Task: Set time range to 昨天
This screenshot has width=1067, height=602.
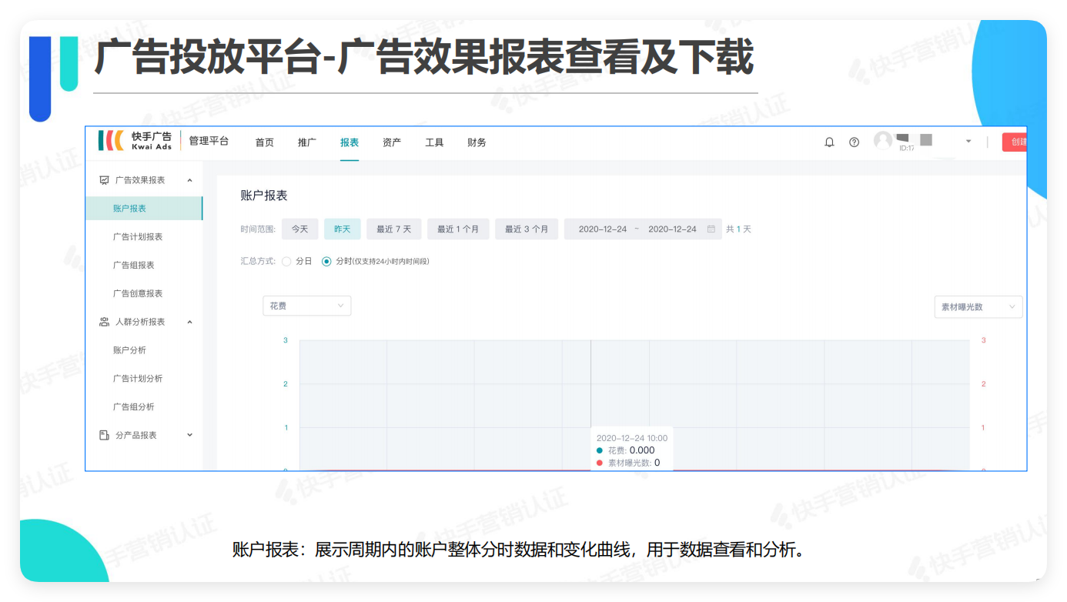Action: 342,229
